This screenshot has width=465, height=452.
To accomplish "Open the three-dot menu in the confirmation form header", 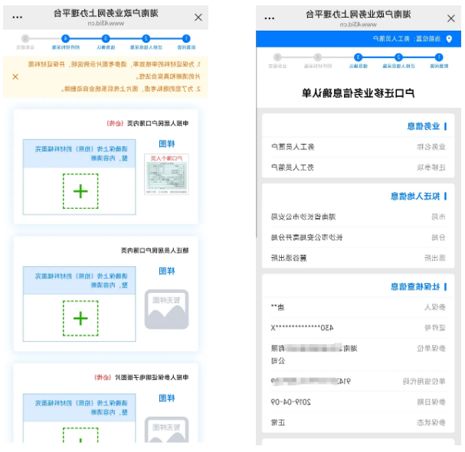I will click(270, 18).
